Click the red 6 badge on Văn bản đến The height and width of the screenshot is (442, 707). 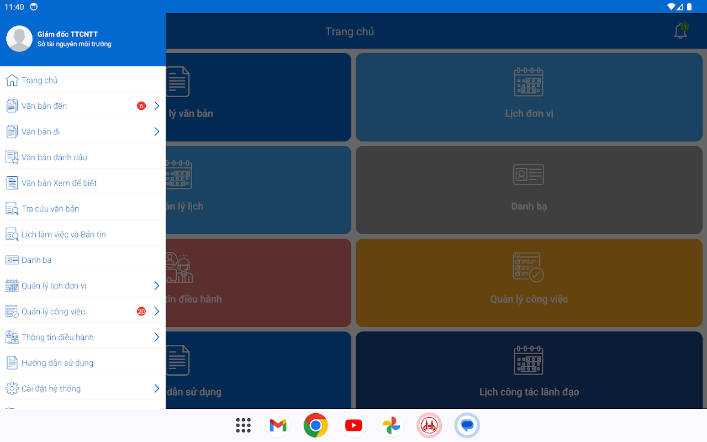(x=141, y=106)
